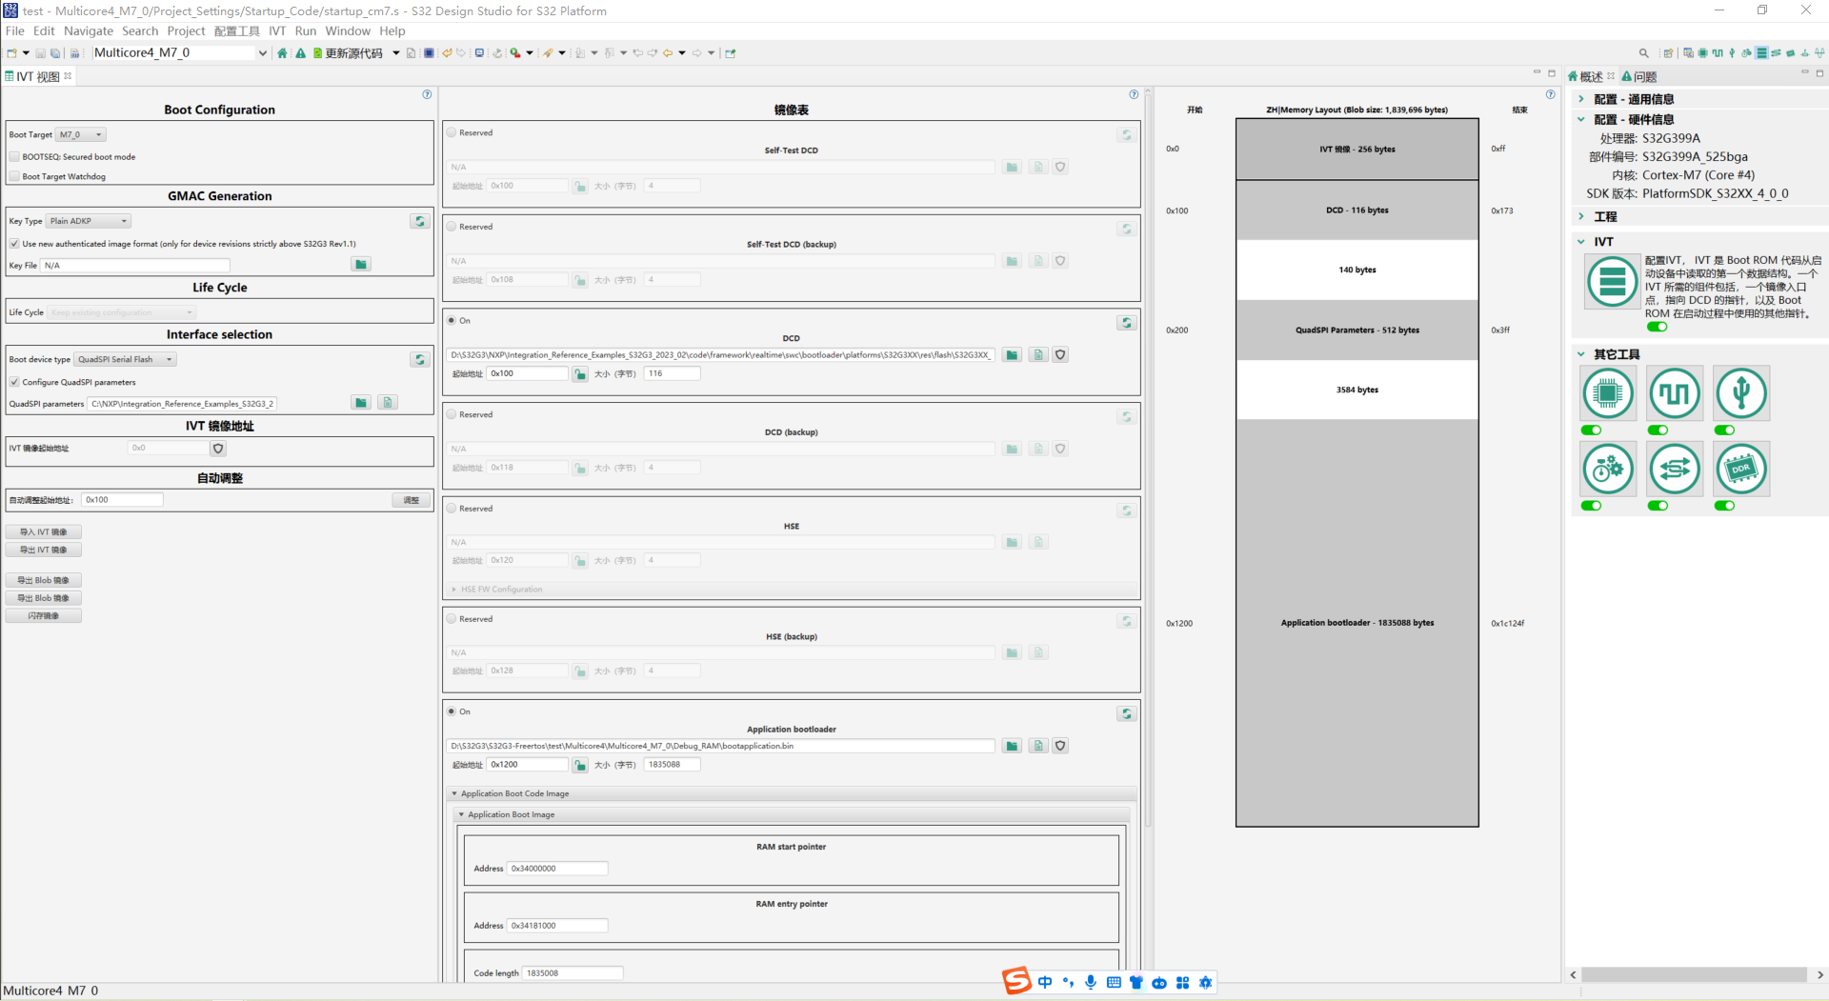Browse for the GMAC Key File via its folder icon
This screenshot has height=1001, width=1829.
pyautogui.click(x=360, y=265)
